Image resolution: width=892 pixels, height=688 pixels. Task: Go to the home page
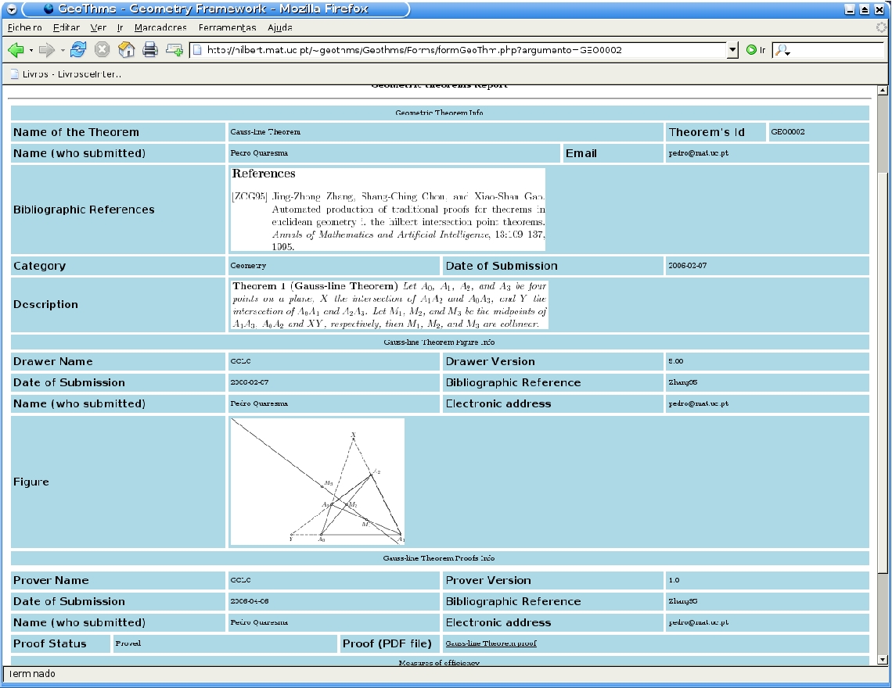click(x=126, y=50)
